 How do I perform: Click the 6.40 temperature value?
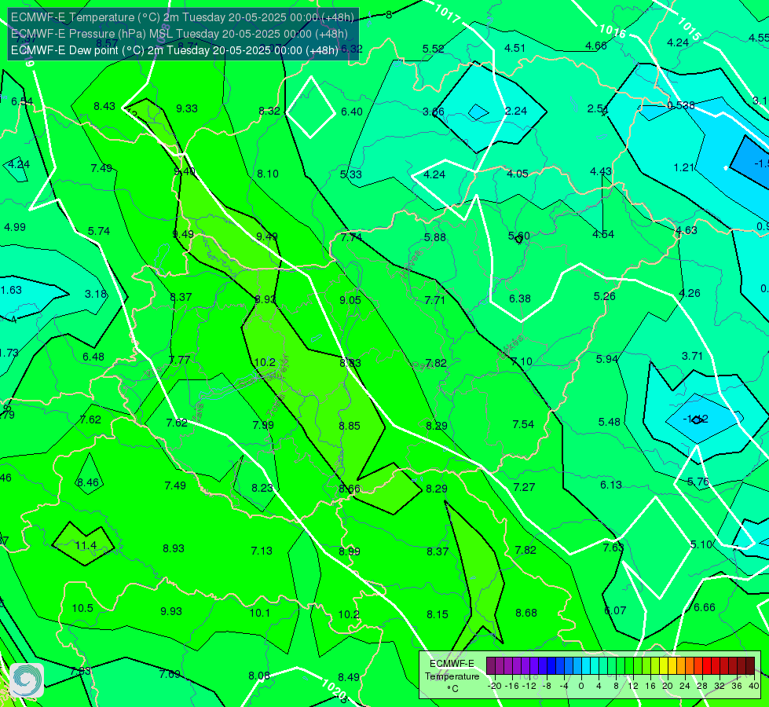pyautogui.click(x=352, y=112)
